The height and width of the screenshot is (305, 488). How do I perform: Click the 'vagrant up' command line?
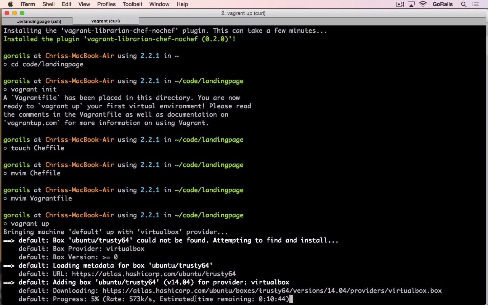(26, 223)
